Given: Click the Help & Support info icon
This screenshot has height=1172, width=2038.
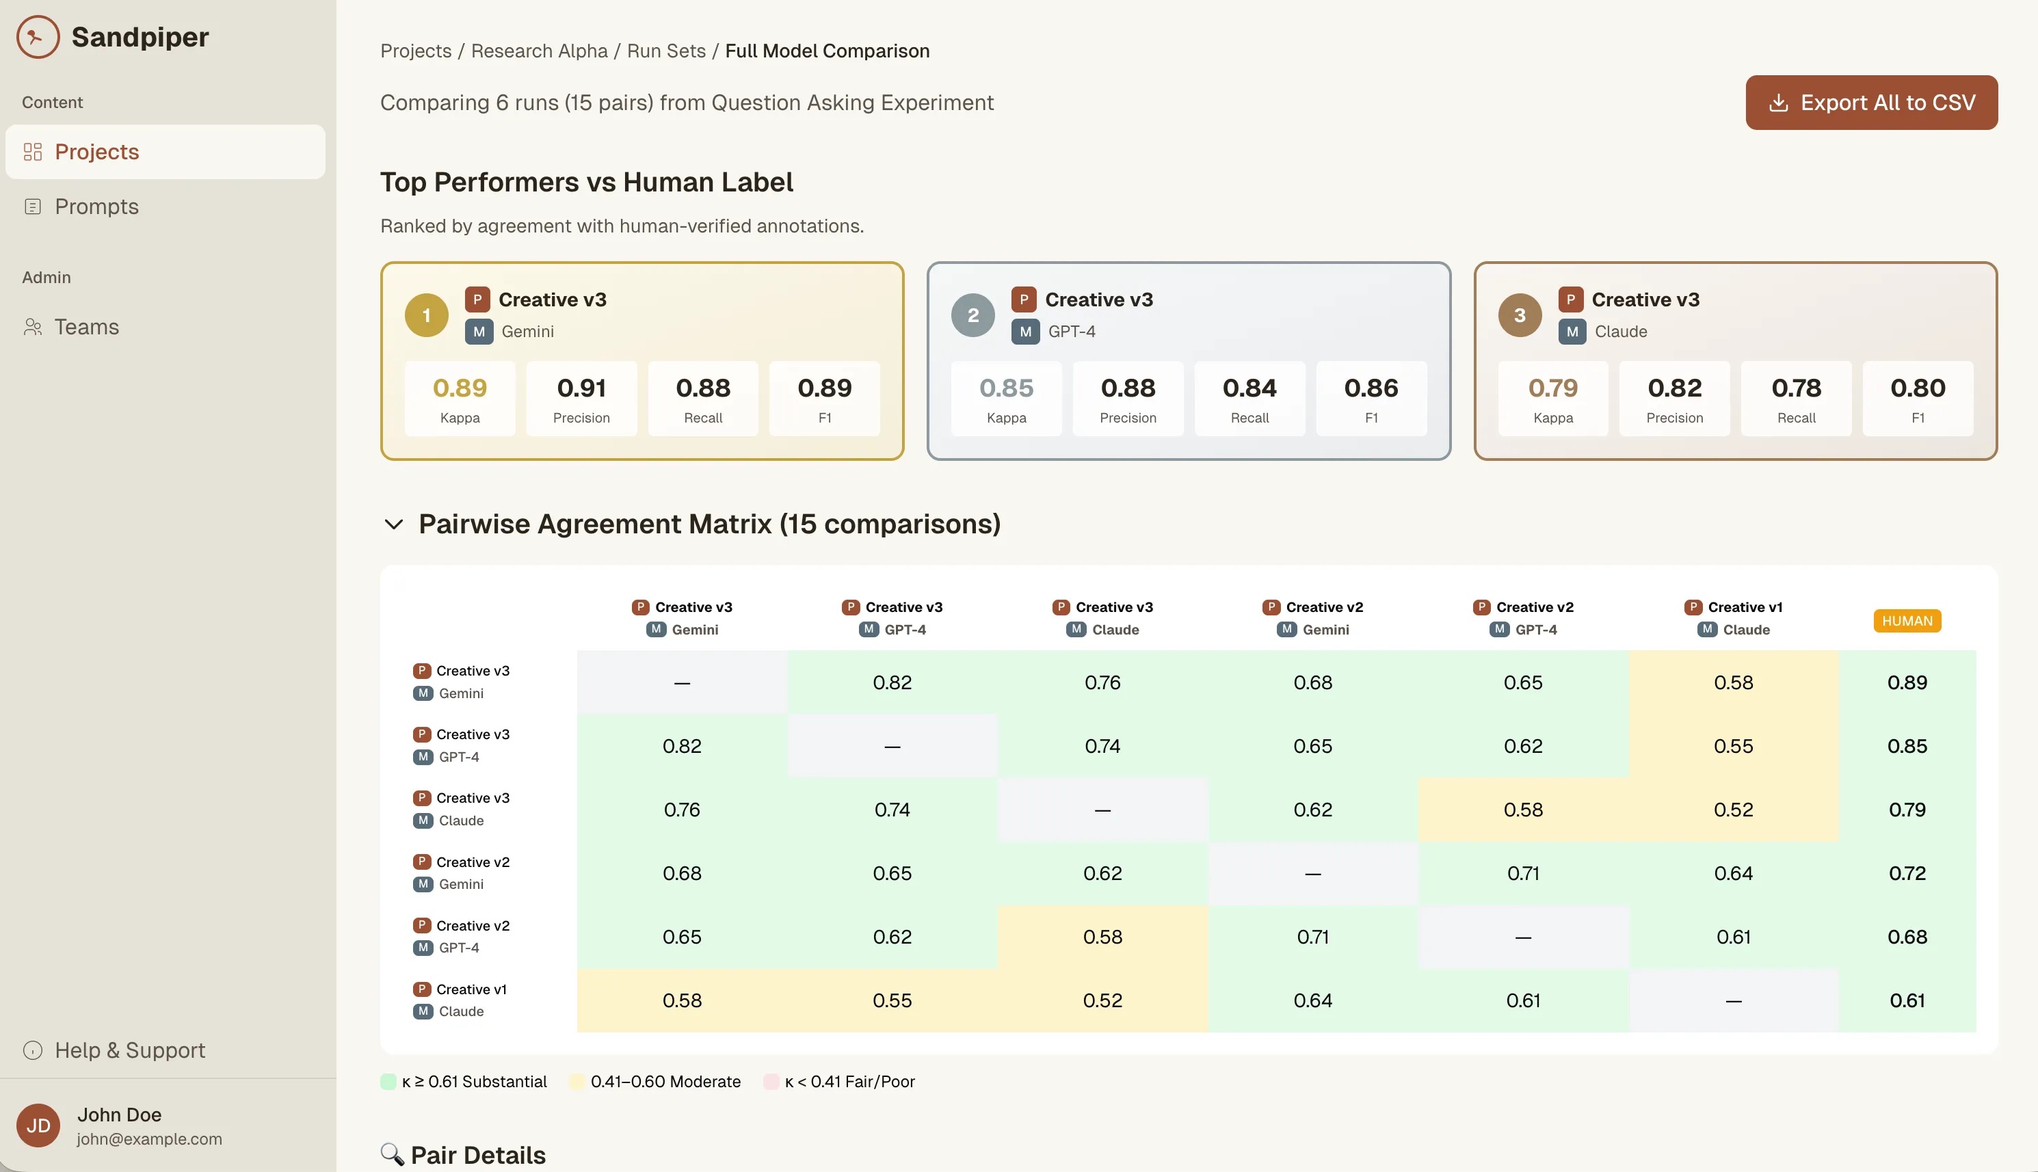Looking at the screenshot, I should pos(33,1050).
